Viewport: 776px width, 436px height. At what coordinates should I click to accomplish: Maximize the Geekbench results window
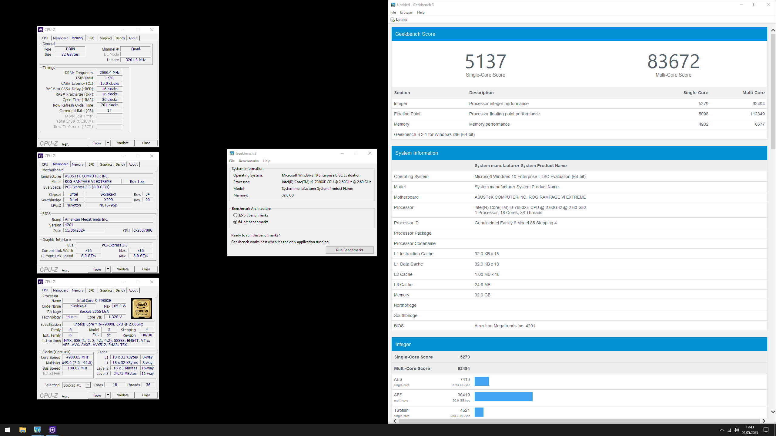755,5
